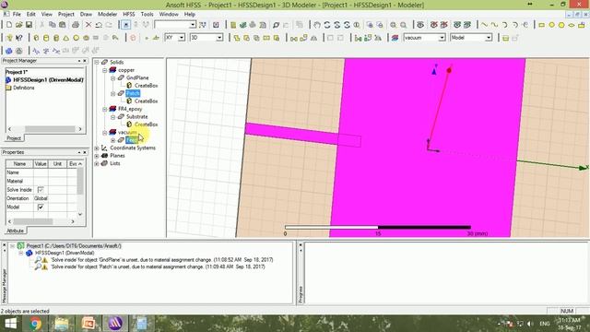Image resolution: width=590 pixels, height=332 pixels.
Task: Toggle the Solve Inside checkbox
Action: click(x=41, y=190)
